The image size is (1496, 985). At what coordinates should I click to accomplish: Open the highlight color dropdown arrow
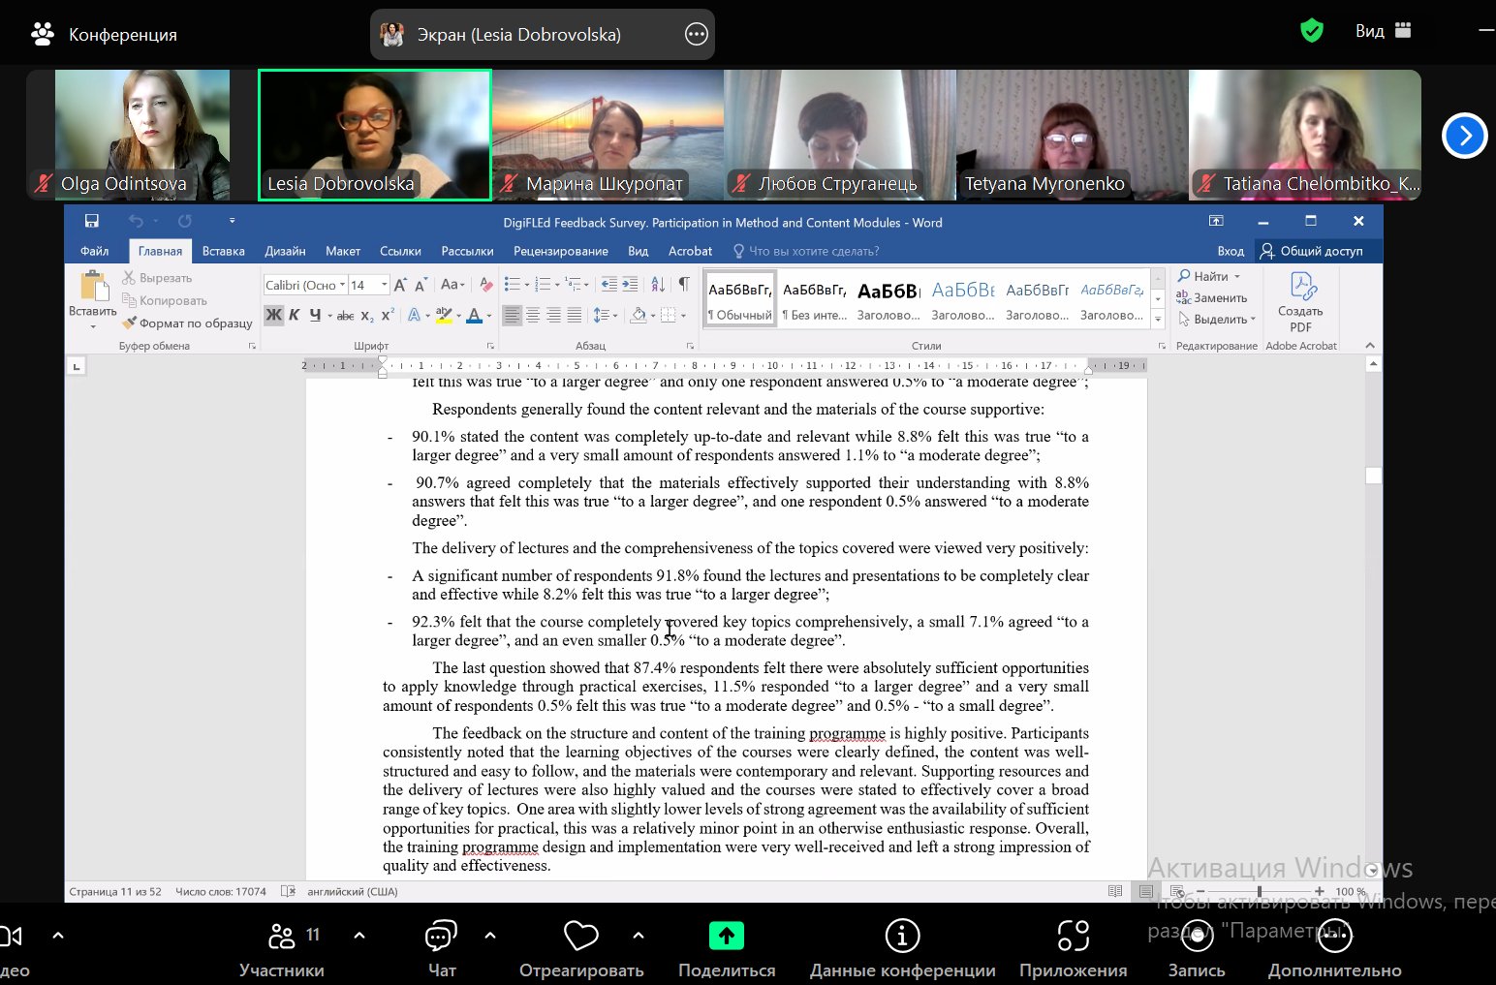[x=458, y=316]
